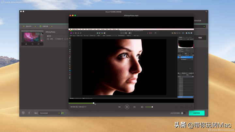Click the player playback progress bar handle
The height and width of the screenshot is (132, 235).
tap(94, 103)
